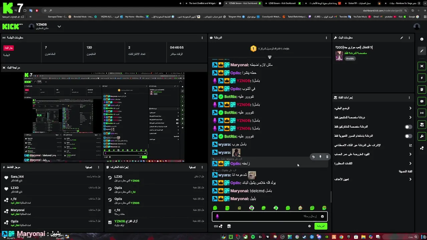Collapse the pinned banner chevron in chat
This screenshot has width=427, height=240.
(270, 57)
